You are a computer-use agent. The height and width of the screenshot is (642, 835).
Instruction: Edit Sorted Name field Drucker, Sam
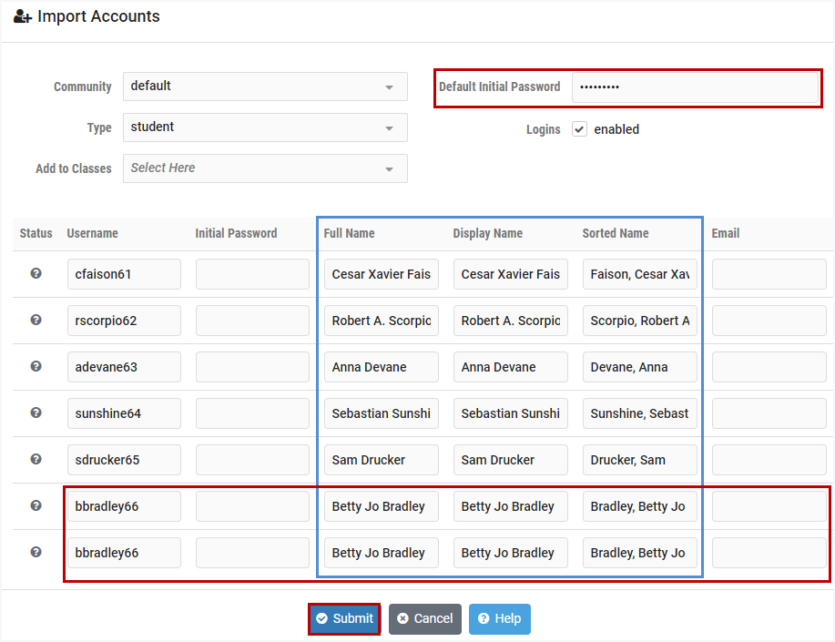(x=639, y=460)
